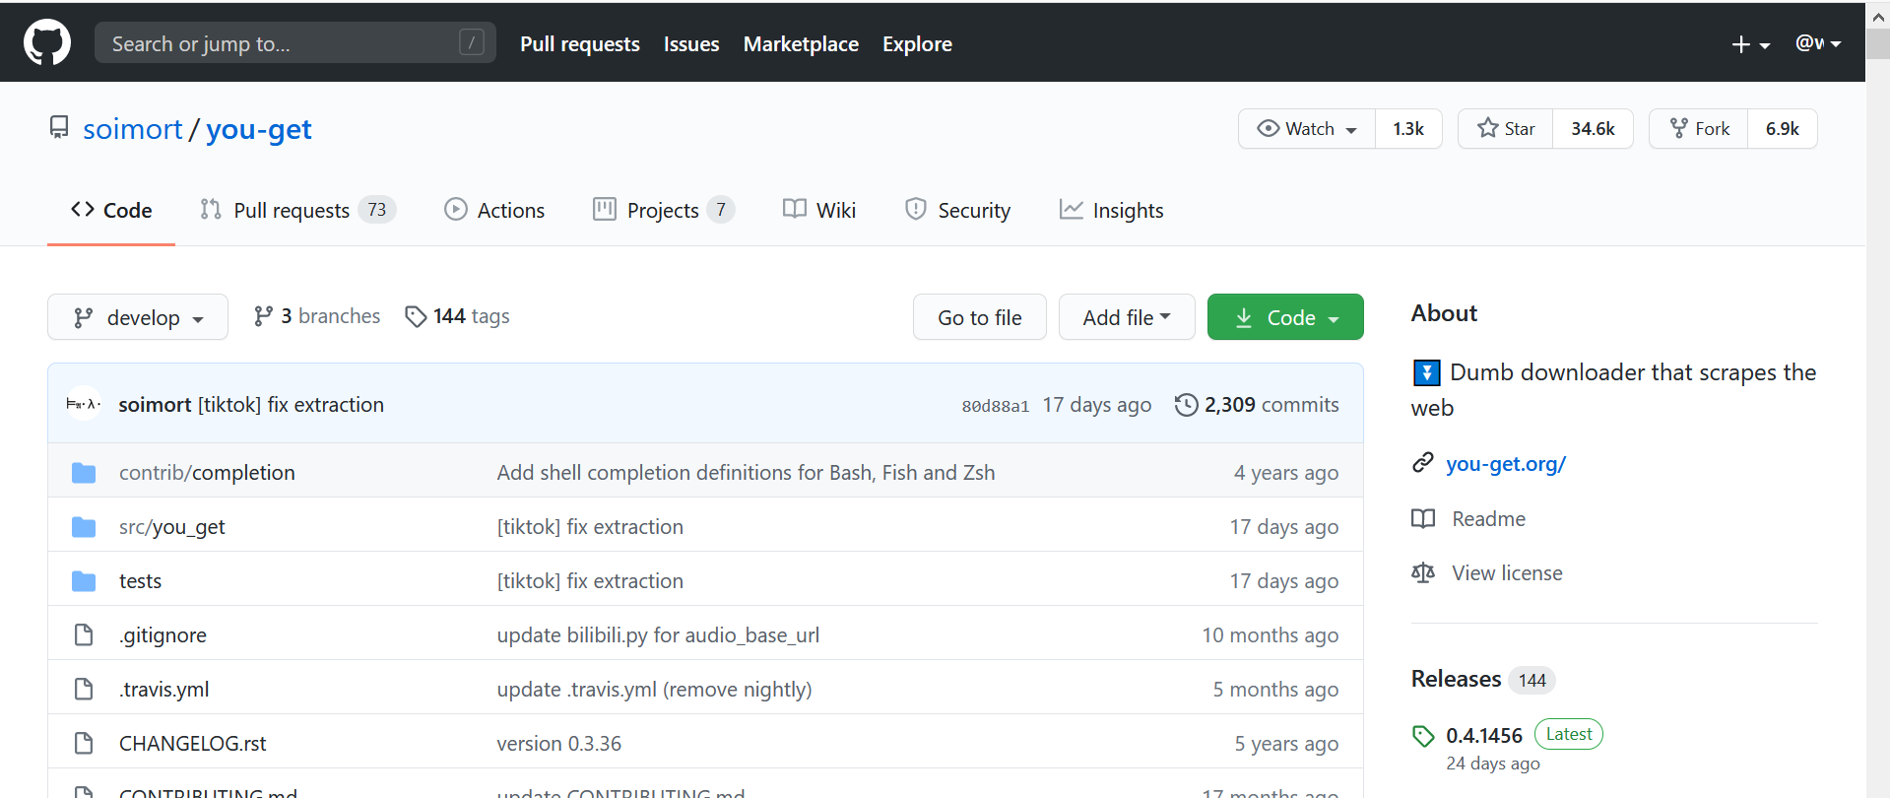Open the green Code download dropdown
The width and height of the screenshot is (1890, 798).
[1285, 317]
